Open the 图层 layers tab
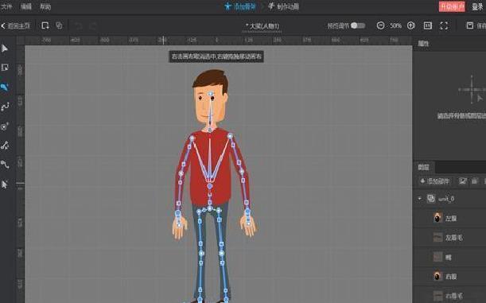Screen dimensions: 486x303 click(x=423, y=167)
